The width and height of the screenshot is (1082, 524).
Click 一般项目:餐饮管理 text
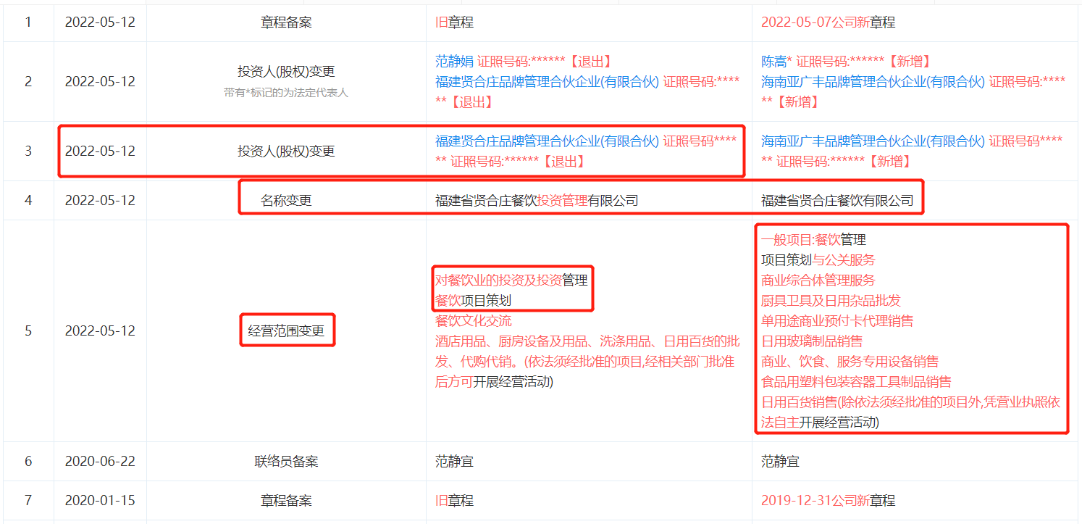(813, 239)
